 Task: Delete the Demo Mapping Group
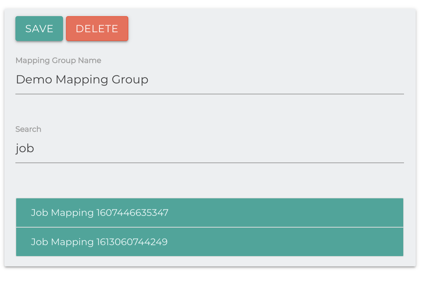click(97, 29)
